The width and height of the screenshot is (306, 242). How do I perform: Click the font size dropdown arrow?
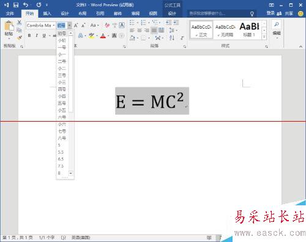(x=70, y=26)
